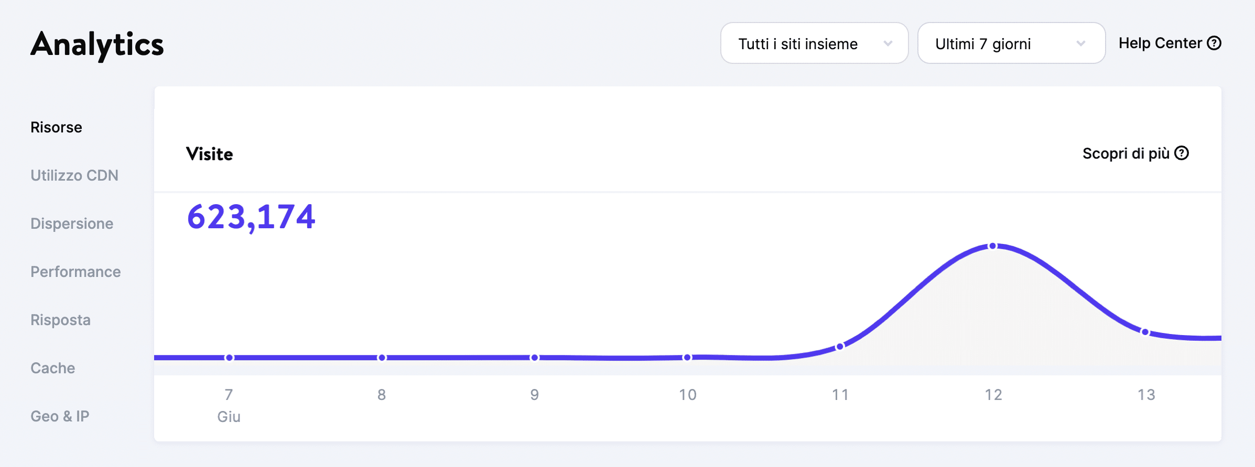1255x467 pixels.
Task: Open the Geo & IP section
Action: pyautogui.click(x=60, y=416)
